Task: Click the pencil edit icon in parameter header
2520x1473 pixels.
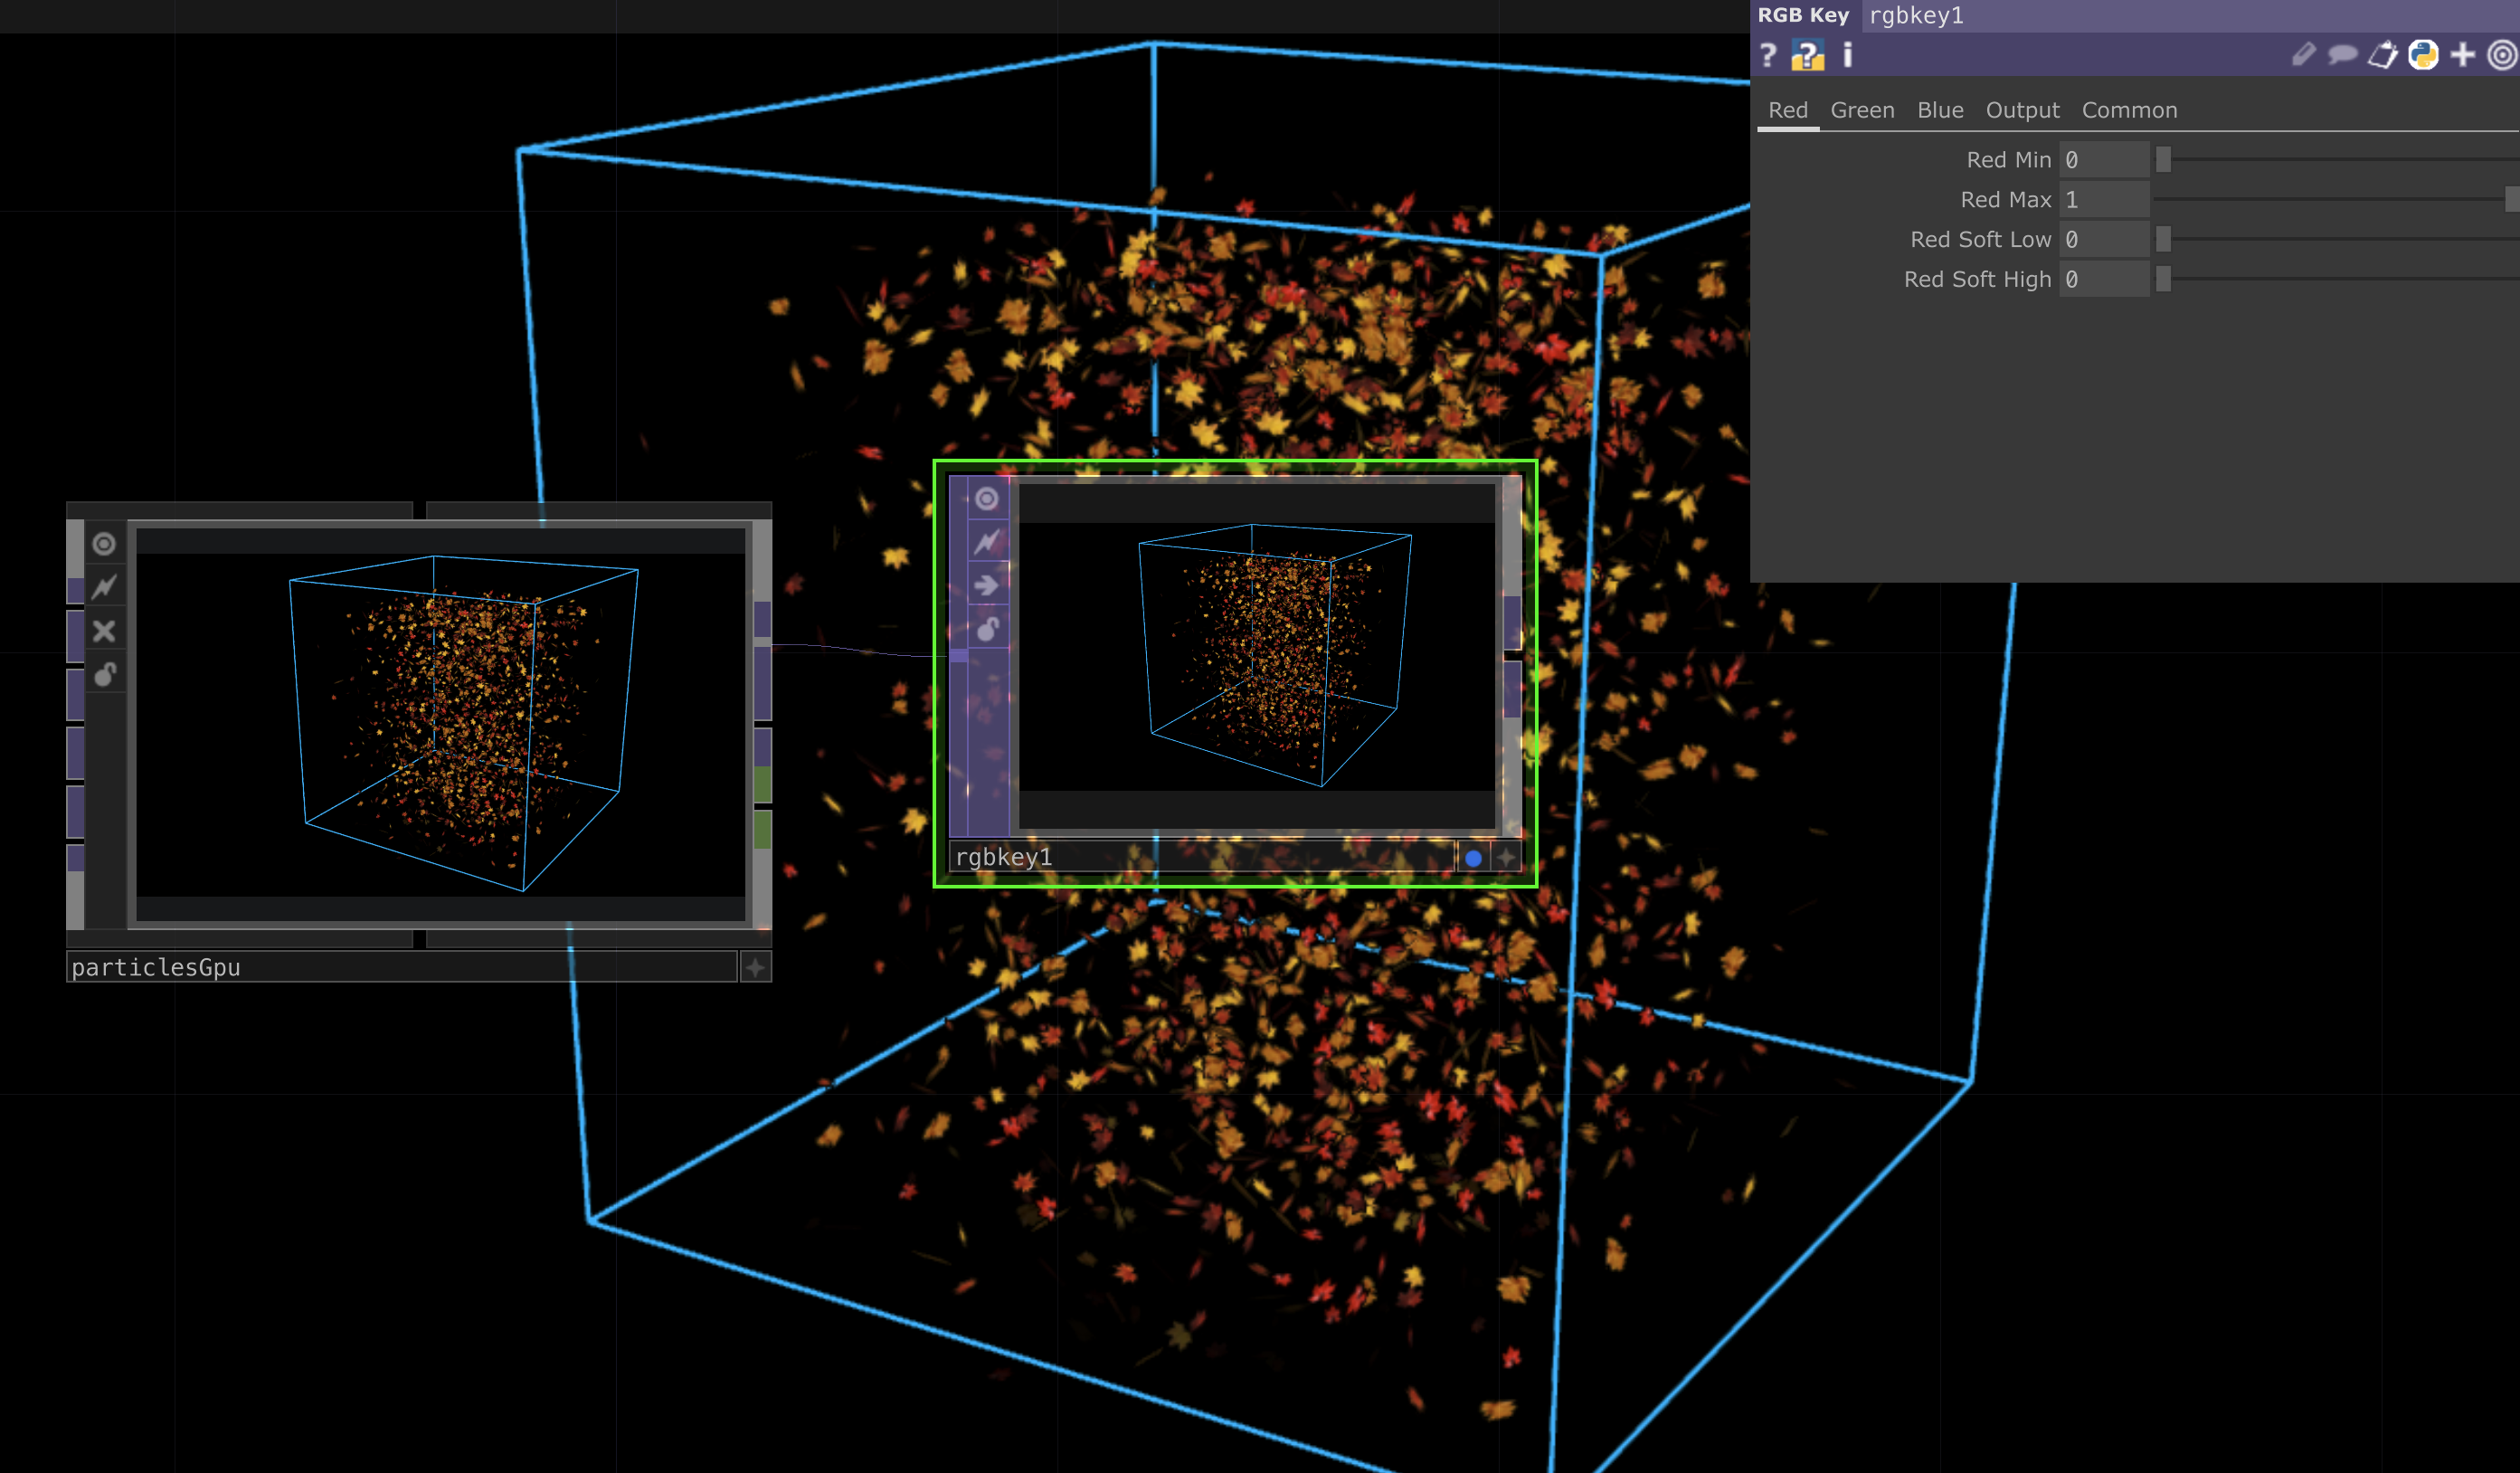Action: (x=2303, y=55)
